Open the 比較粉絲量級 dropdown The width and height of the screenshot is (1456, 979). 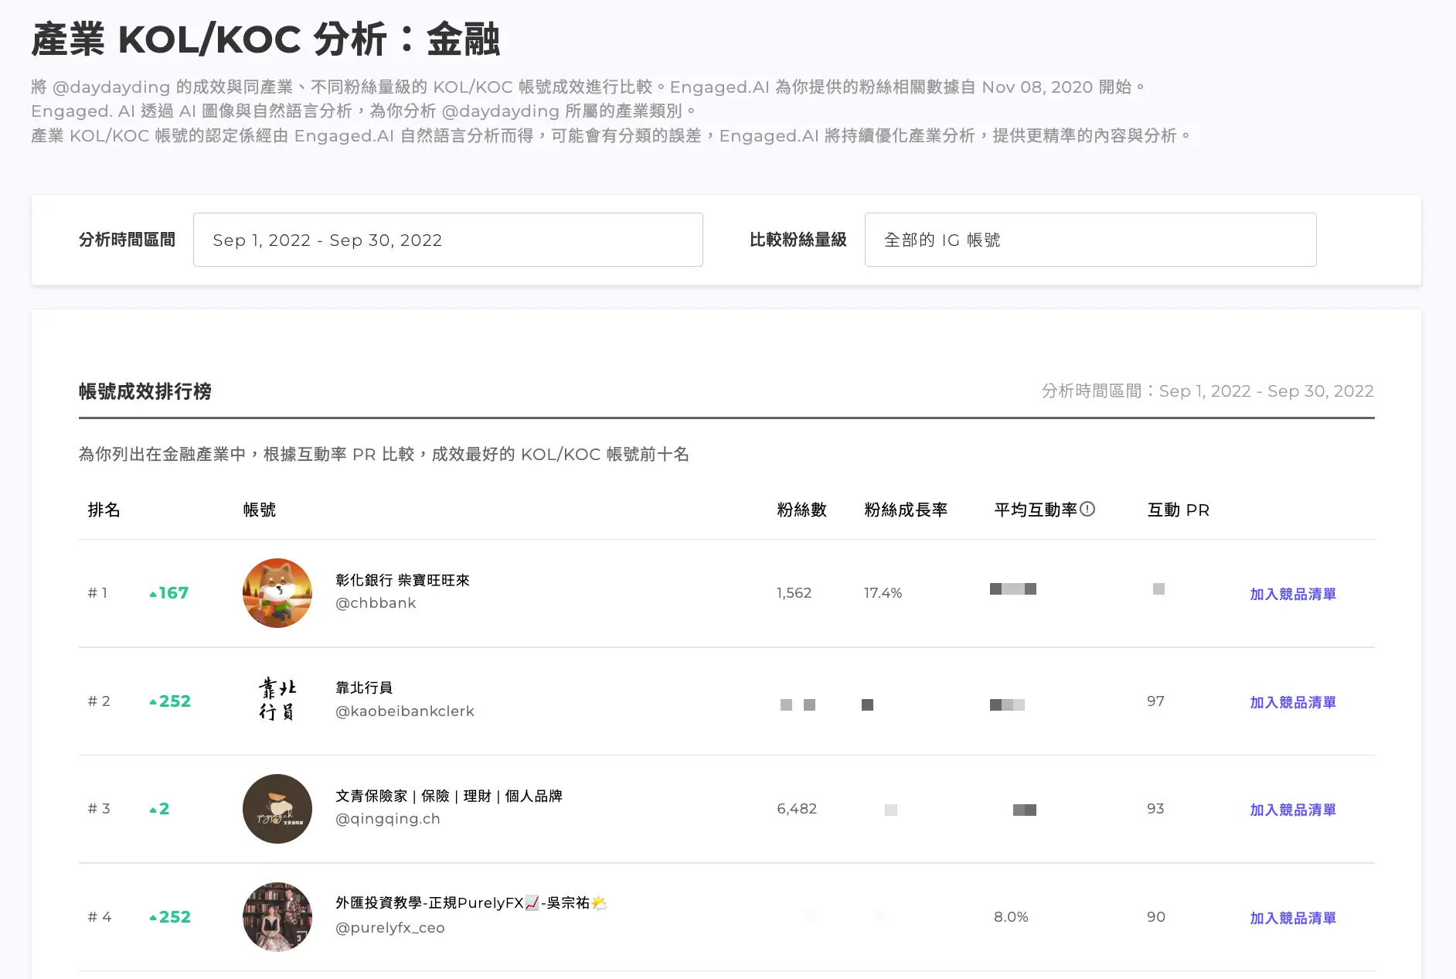pyautogui.click(x=1090, y=240)
